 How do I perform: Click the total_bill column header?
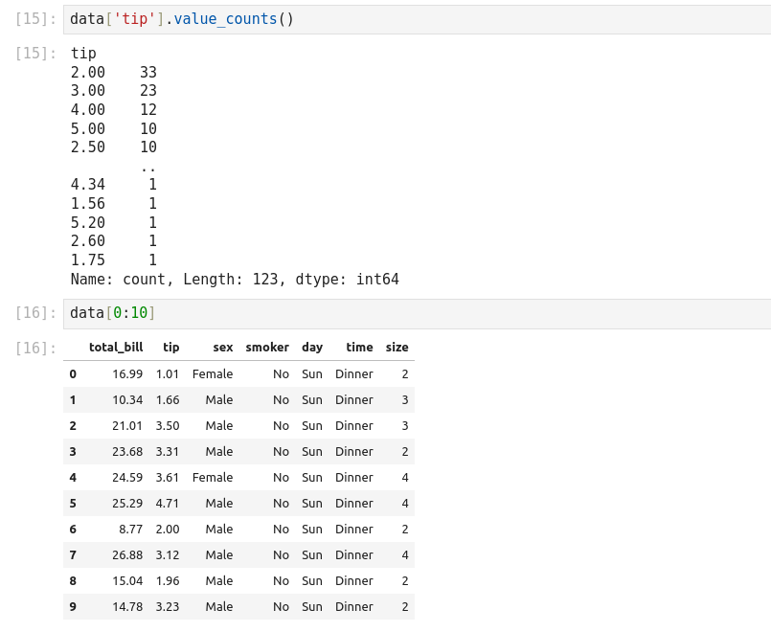(x=116, y=348)
